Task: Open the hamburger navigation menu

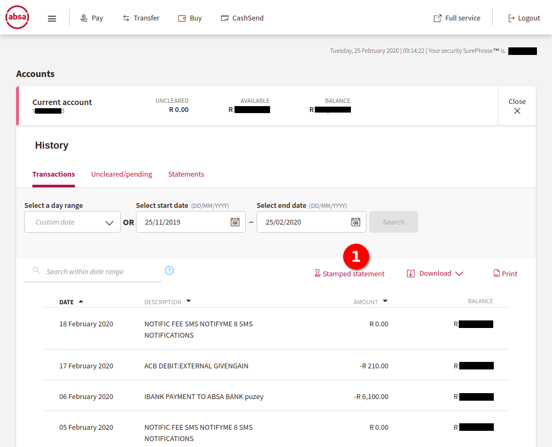Action: (x=52, y=18)
